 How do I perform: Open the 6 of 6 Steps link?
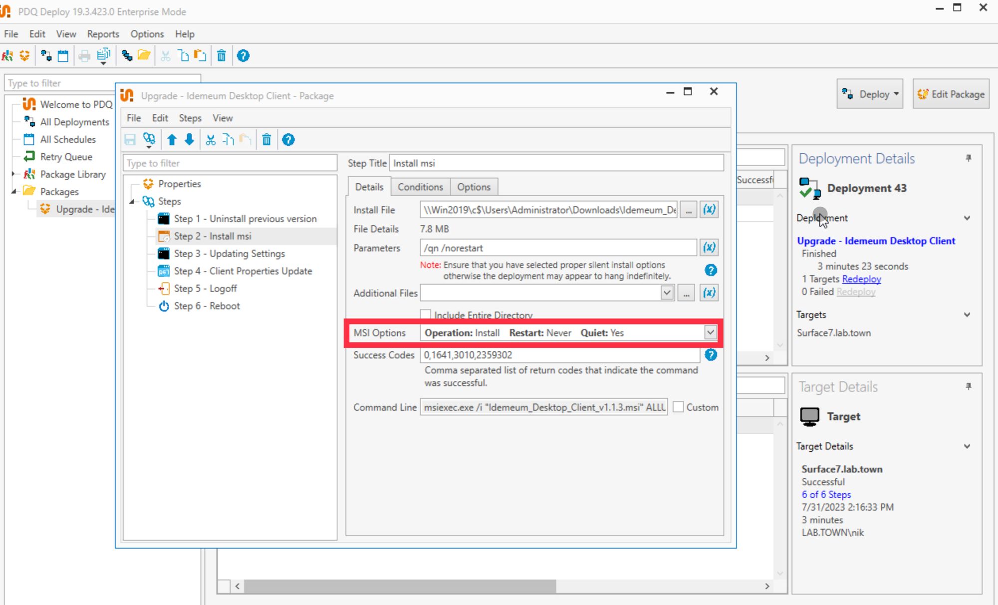(826, 495)
